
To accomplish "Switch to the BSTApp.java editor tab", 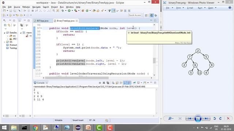I will [x=42, y=21].
